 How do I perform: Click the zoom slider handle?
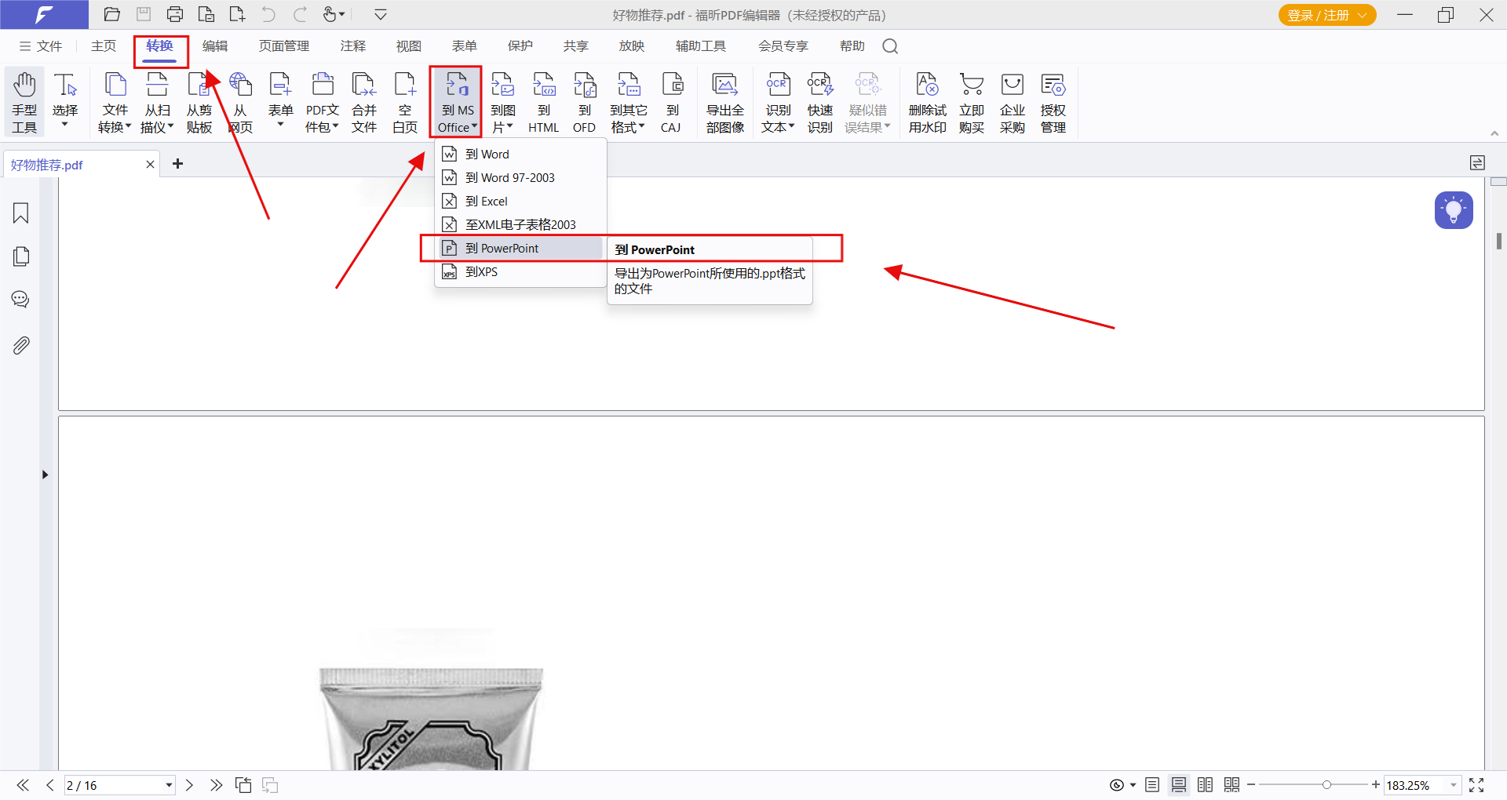coord(1326,784)
